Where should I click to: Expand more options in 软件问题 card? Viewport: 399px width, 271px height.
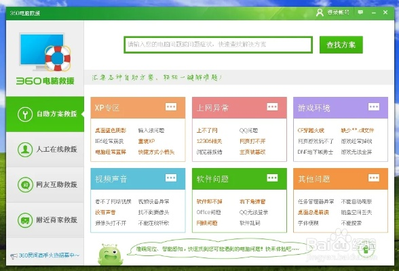[x=272, y=178]
